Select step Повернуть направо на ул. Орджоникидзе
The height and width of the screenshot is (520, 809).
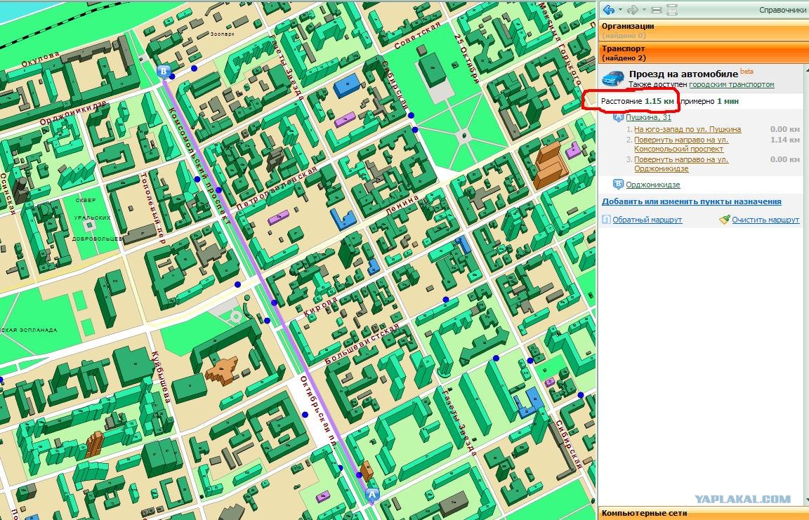pyautogui.click(x=681, y=164)
